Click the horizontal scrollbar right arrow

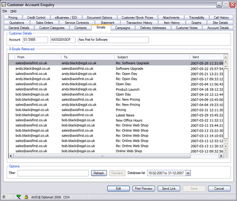221,156
